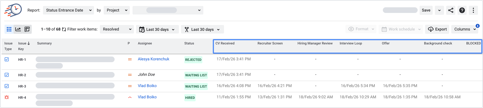This screenshot has width=483, height=108.
Task: Click issue key HR-1
Action: point(22,60)
